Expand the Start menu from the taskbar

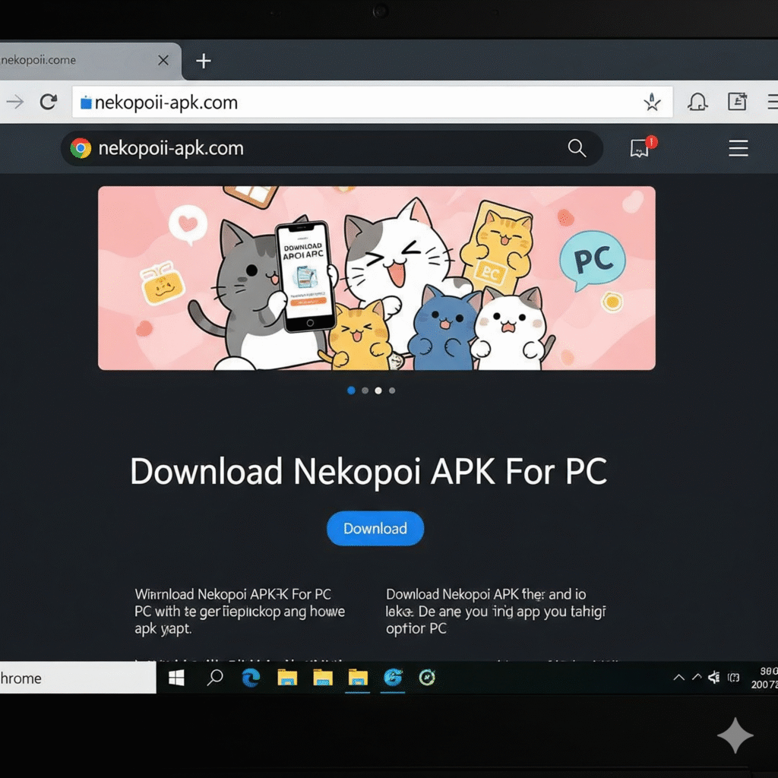(176, 677)
